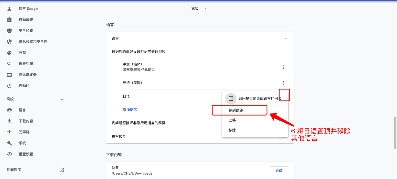This screenshot has height=179, width=397.
Task: Check 询问是否翻译此语言的网页
Action: tap(231, 99)
